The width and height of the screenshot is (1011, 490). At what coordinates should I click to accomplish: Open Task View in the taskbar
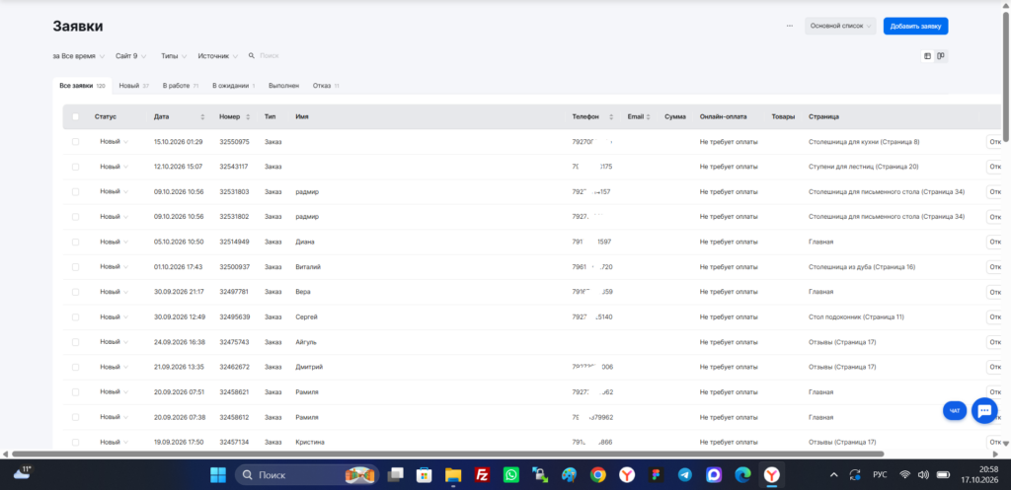(395, 475)
